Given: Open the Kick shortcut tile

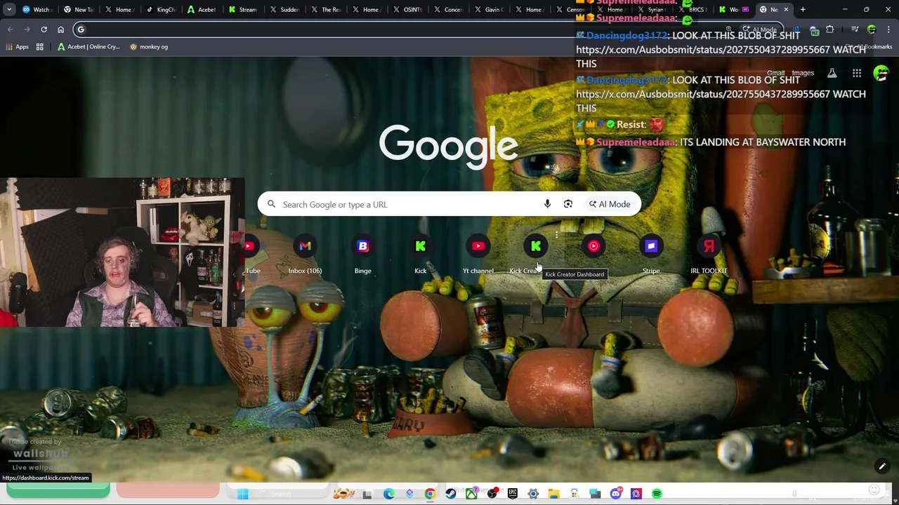Looking at the screenshot, I should pyautogui.click(x=420, y=255).
